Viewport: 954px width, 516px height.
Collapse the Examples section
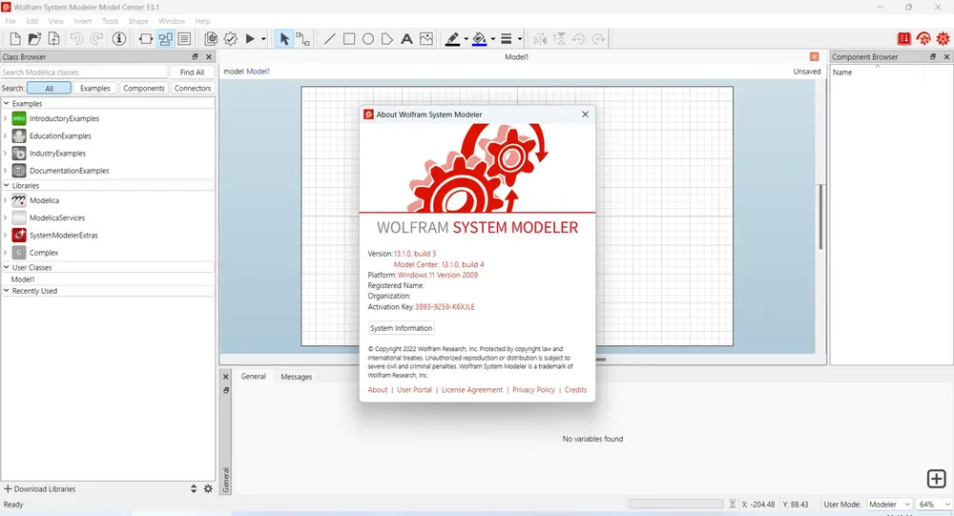6,103
